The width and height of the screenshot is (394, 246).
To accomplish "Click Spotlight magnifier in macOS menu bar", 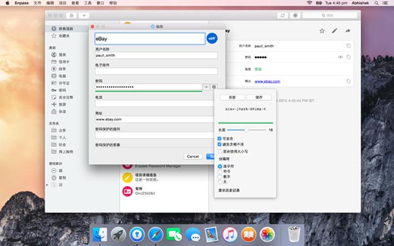I will [376, 3].
